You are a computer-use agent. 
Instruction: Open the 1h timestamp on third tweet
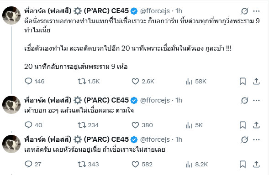pyautogui.click(x=179, y=139)
